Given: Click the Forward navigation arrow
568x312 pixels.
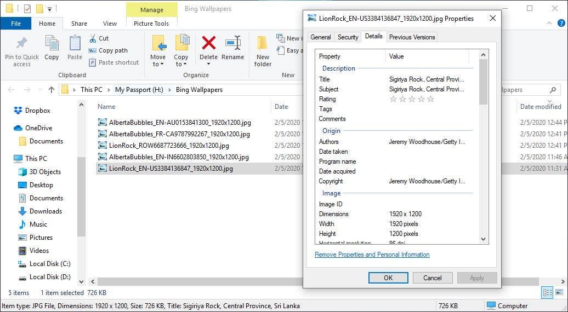Looking at the screenshot, I should click(x=27, y=90).
